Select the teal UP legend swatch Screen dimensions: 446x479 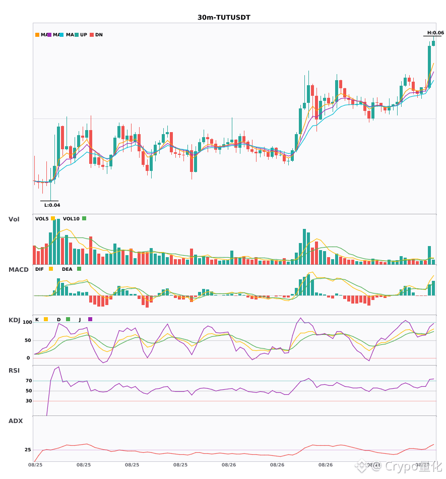pyautogui.click(x=77, y=35)
